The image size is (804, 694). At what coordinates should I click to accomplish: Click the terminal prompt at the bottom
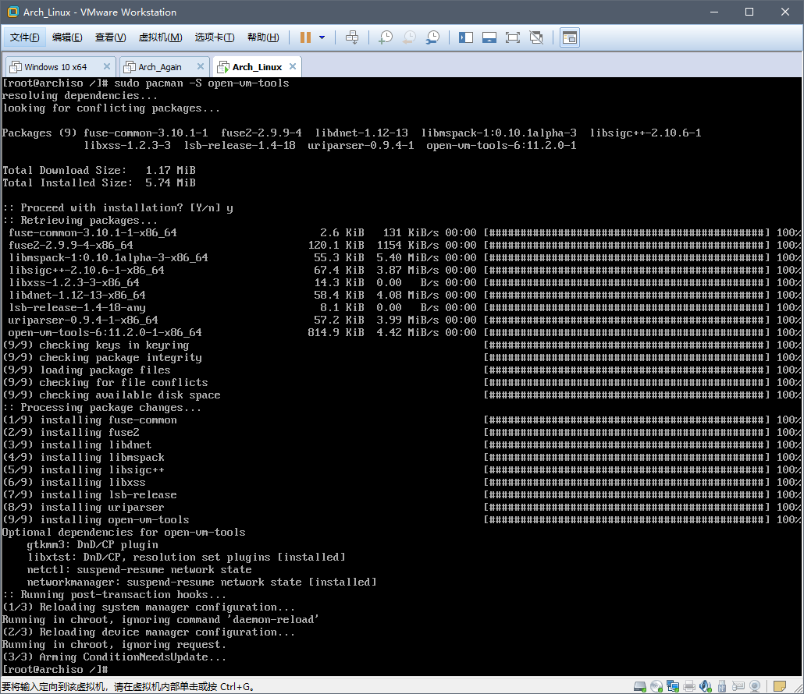pyautogui.click(x=55, y=669)
